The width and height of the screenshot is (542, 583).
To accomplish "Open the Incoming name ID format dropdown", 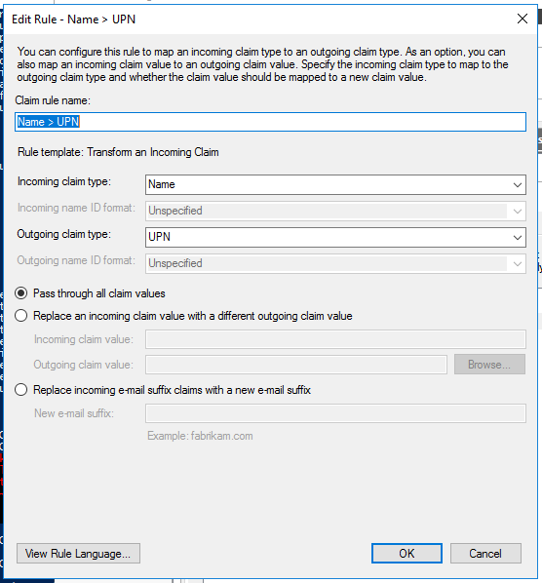I will pos(335,212).
